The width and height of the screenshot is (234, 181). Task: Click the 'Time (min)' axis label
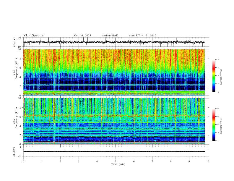click(118, 164)
